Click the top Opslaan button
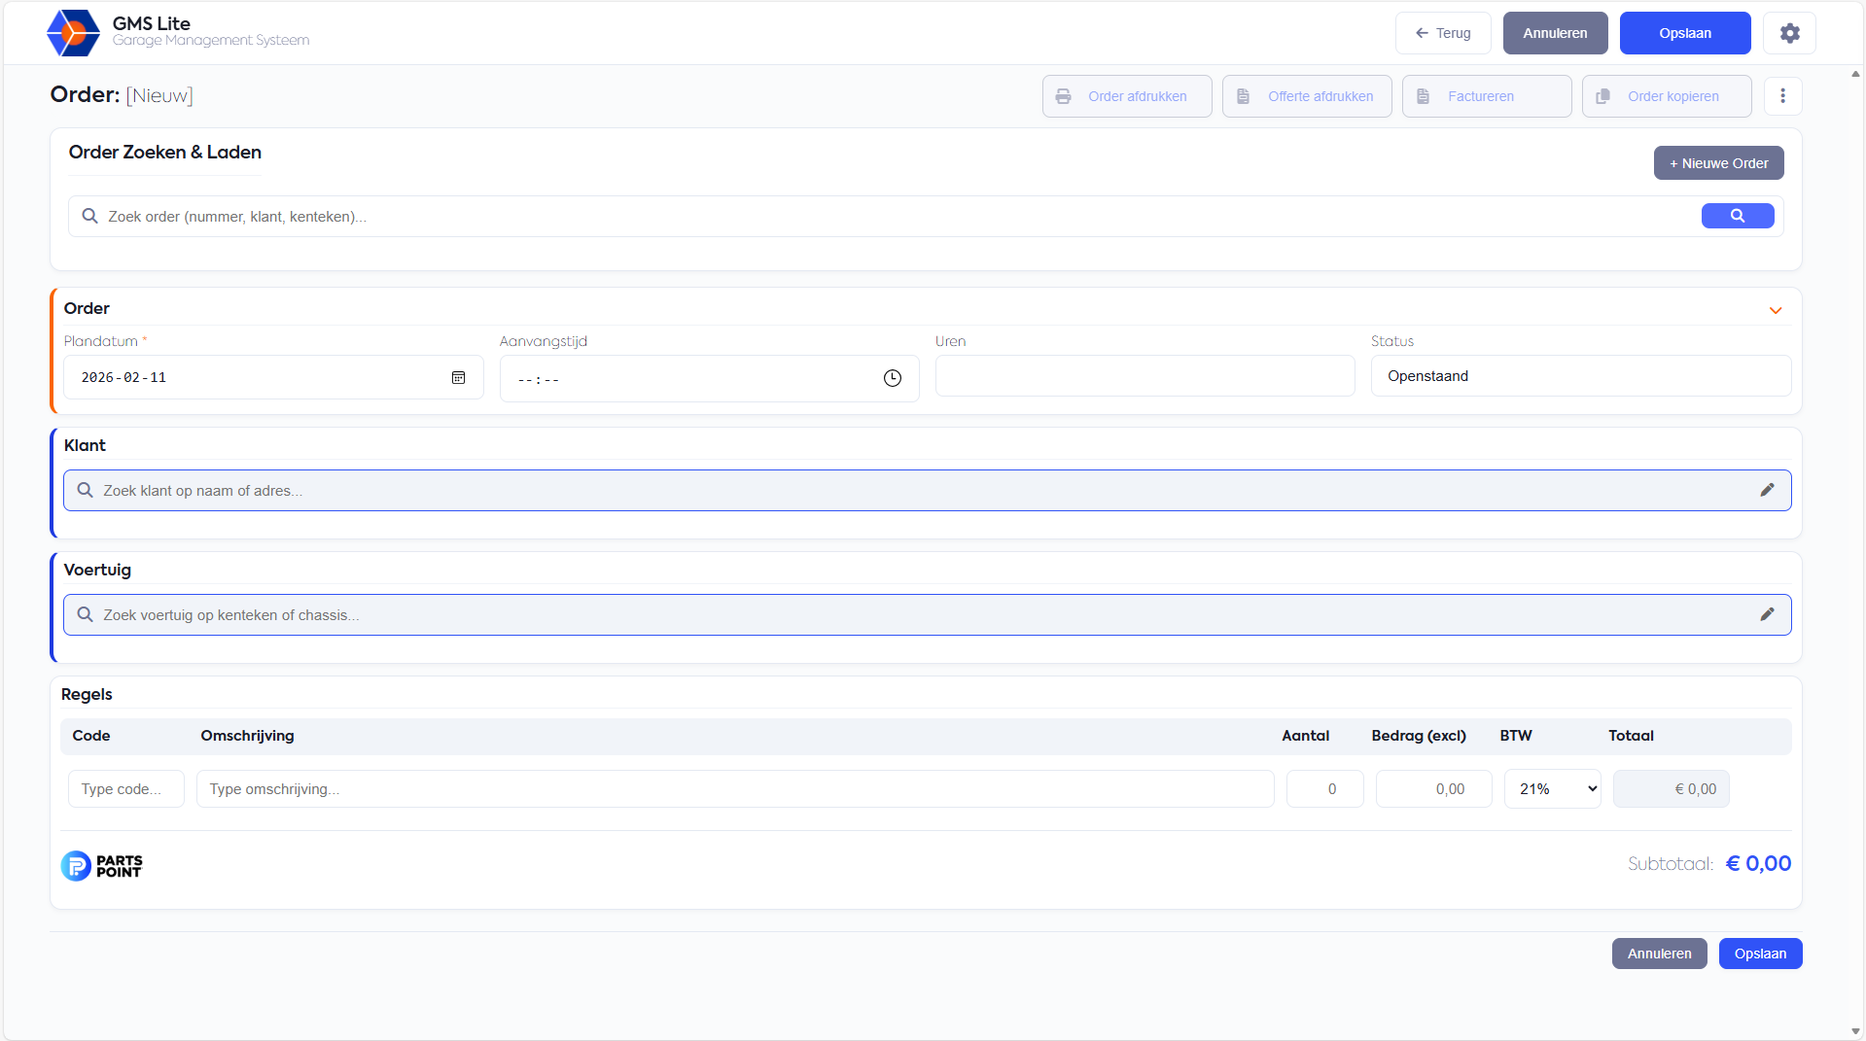This screenshot has width=1866, height=1041. [1685, 33]
